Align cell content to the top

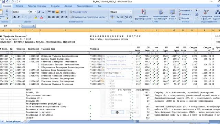pos(49,12)
